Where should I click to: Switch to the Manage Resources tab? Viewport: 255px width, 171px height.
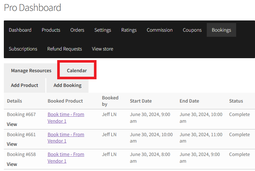coord(31,71)
